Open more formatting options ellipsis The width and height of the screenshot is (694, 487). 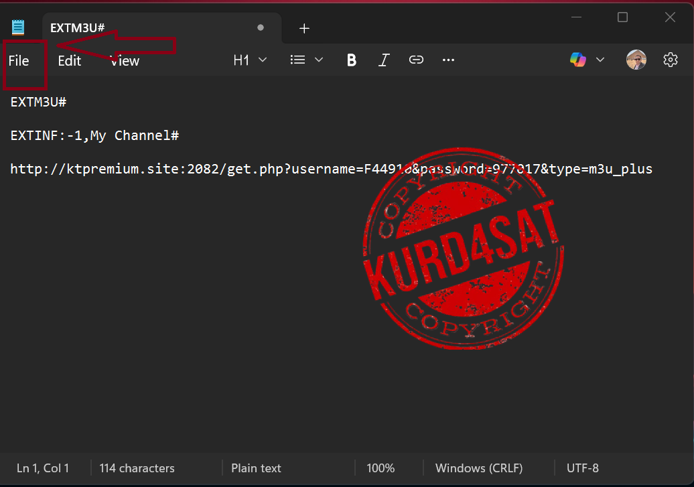tap(448, 60)
